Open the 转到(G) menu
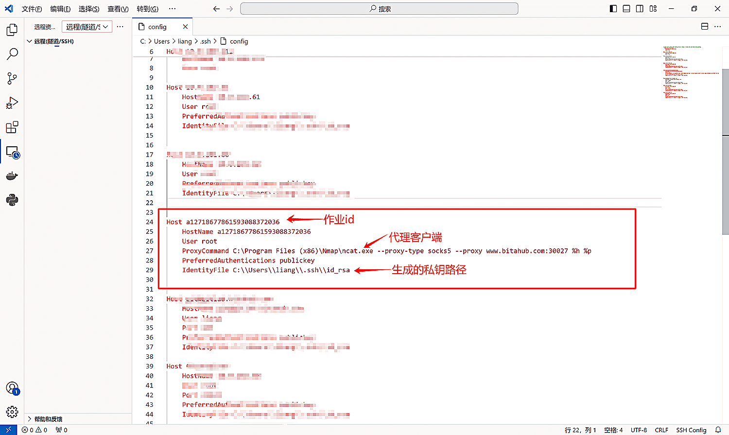The height and width of the screenshot is (435, 729). click(x=147, y=9)
